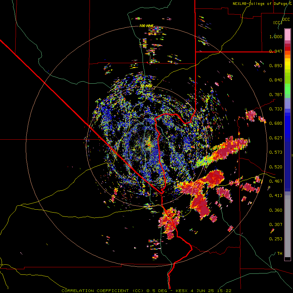Screen dimensions: 293x293
Task: Click the 0.787 color scale label
Action: coord(276,94)
